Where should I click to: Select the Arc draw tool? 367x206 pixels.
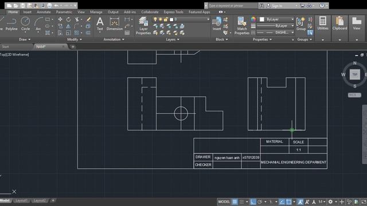click(38, 24)
